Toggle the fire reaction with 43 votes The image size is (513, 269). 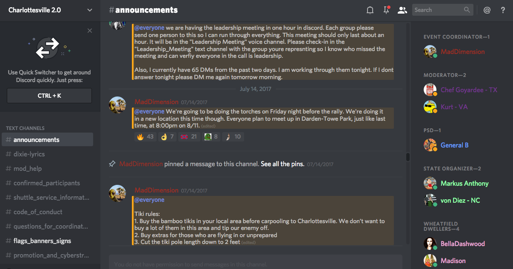pos(145,136)
